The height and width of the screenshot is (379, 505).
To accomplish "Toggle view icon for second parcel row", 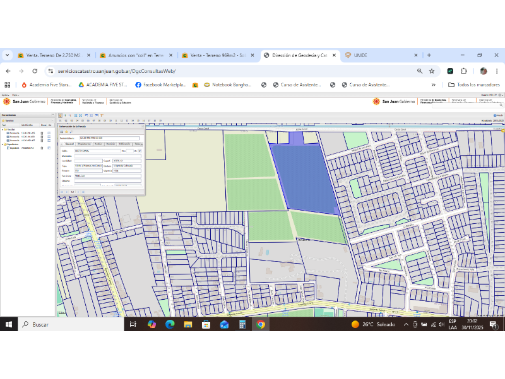I will click(49, 137).
